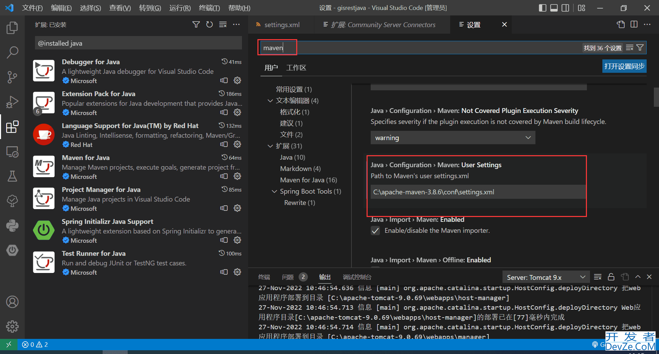Open Source Control view
Viewport: 659px width, 354px height.
[12, 77]
